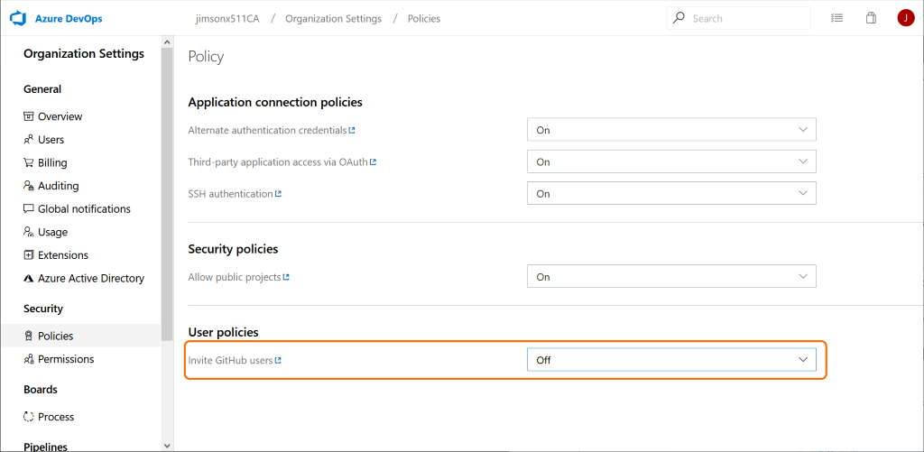Click the info link icon beside Invite GitHub users
The image size is (924, 452).
click(x=279, y=361)
